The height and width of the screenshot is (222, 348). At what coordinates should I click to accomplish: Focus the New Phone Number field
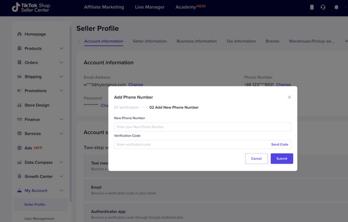pyautogui.click(x=202, y=127)
